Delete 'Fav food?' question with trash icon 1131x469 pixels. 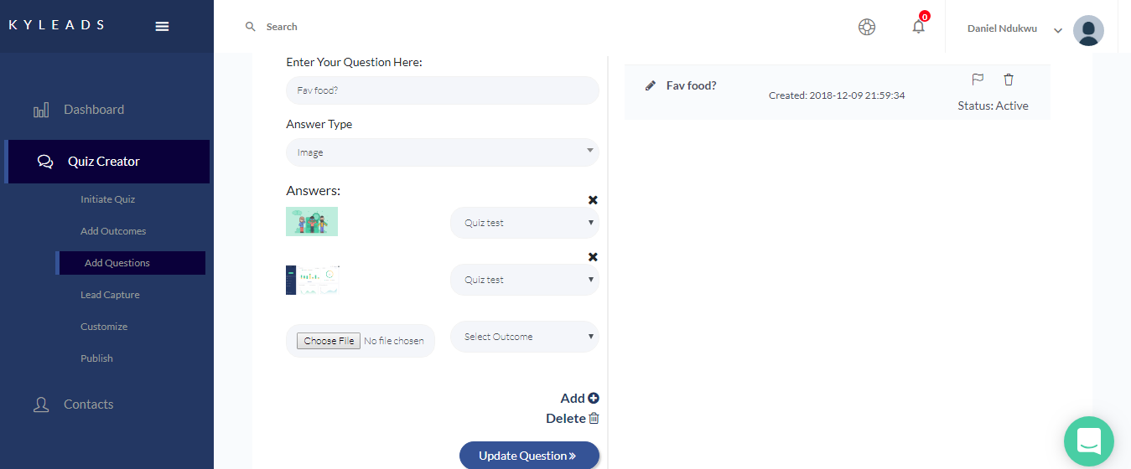pyautogui.click(x=1009, y=80)
